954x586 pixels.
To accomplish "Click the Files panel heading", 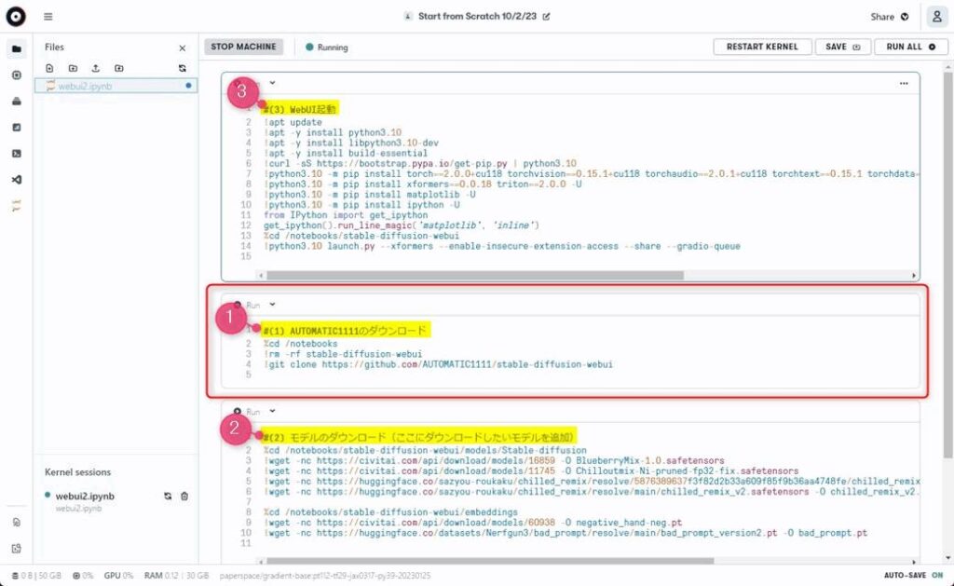I will click(54, 47).
